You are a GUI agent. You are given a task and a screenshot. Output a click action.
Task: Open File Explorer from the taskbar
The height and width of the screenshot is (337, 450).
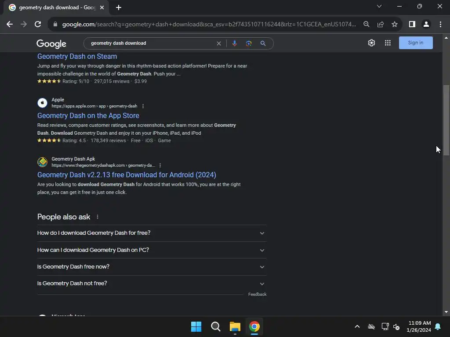coord(235,326)
